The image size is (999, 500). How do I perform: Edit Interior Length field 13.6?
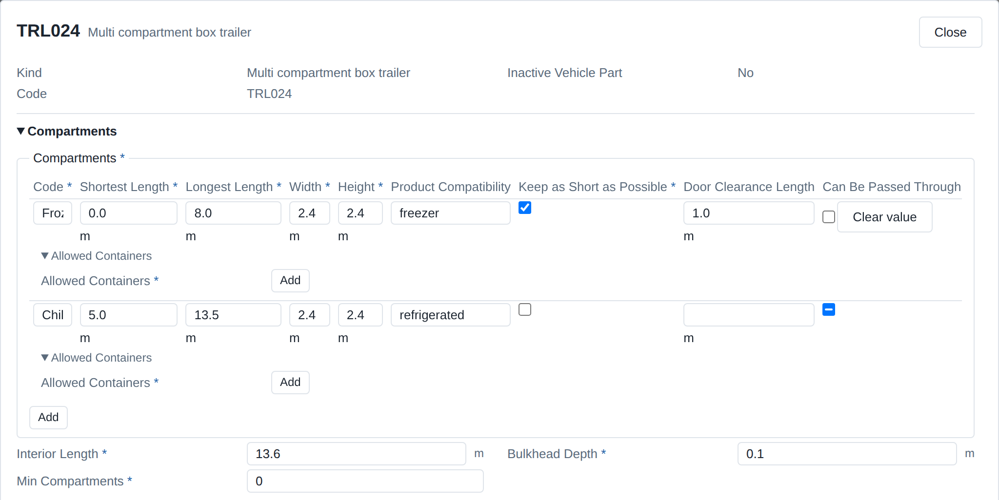click(357, 454)
